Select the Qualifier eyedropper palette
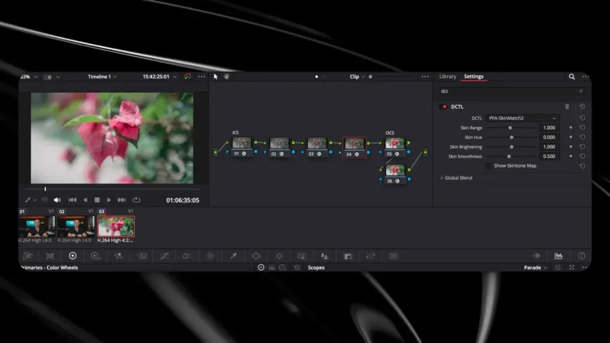 tap(234, 256)
